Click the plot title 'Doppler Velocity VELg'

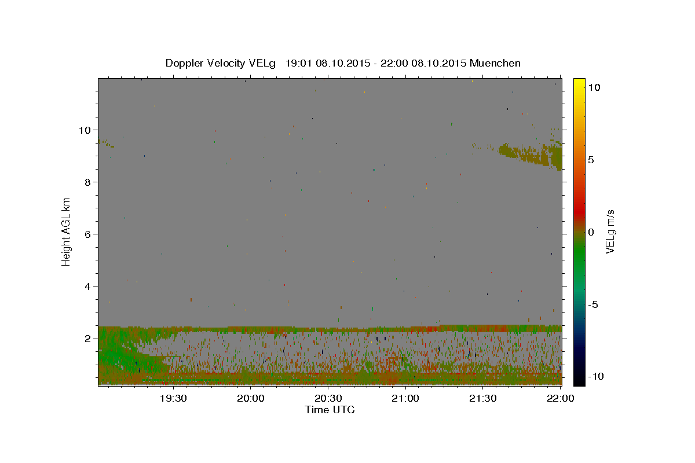pos(221,63)
